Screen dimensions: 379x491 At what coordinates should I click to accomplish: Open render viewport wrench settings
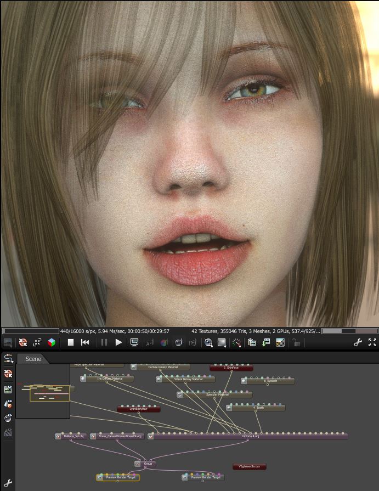pyautogui.click(x=358, y=342)
